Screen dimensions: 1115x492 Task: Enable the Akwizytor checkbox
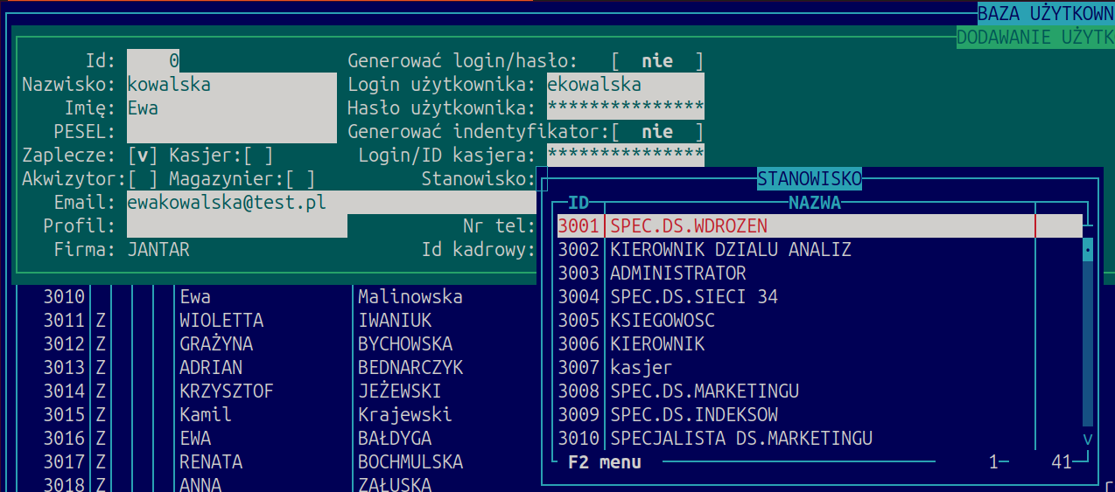[143, 179]
